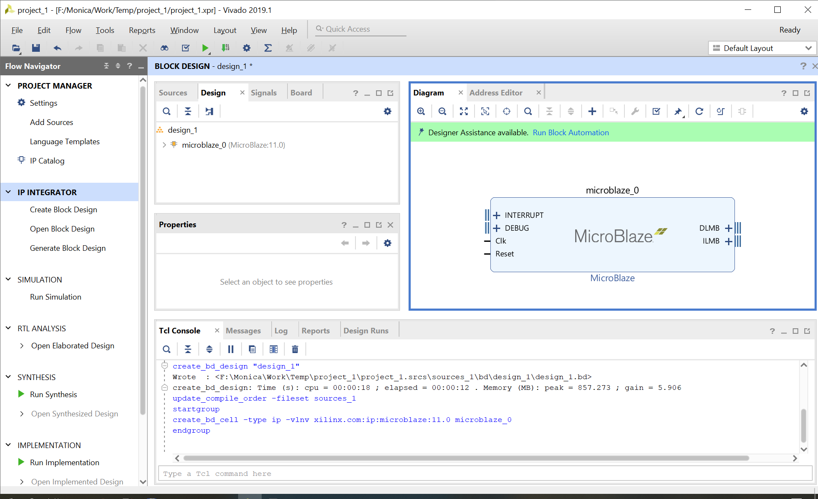Close the Design tab
The height and width of the screenshot is (499, 818).
[242, 92]
